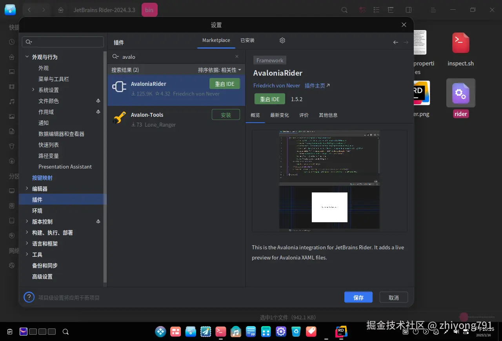
Task: Click the settings tree vertical scrollbar
Action: 105,167
